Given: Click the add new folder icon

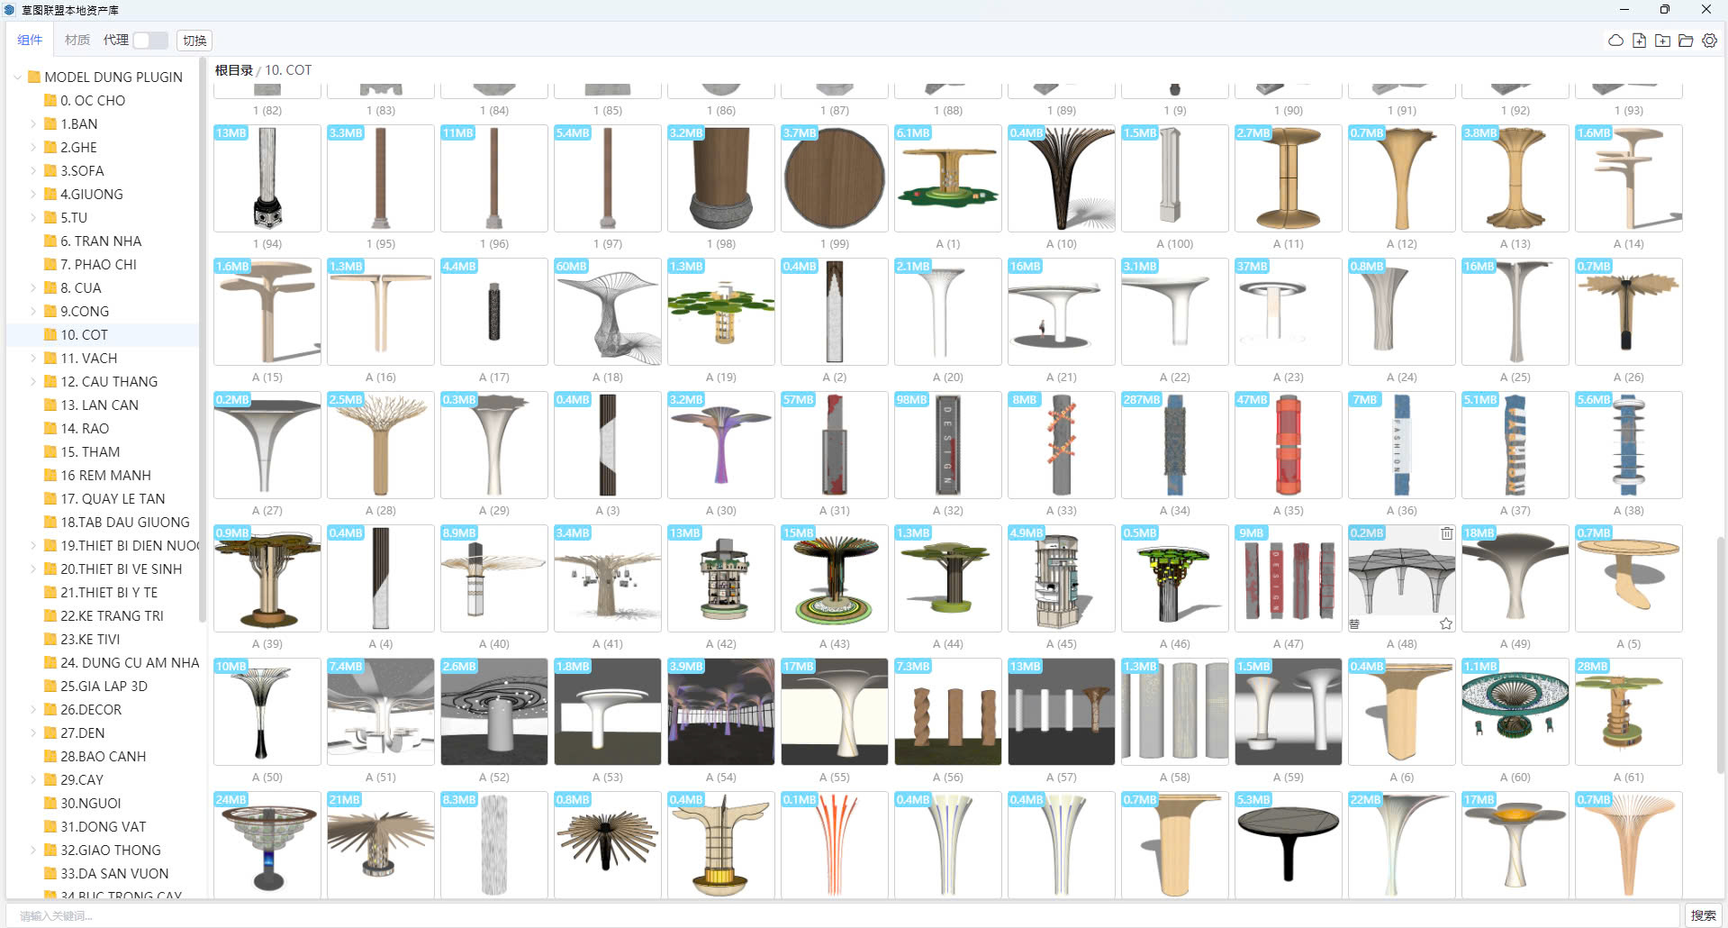Looking at the screenshot, I should (x=1662, y=41).
